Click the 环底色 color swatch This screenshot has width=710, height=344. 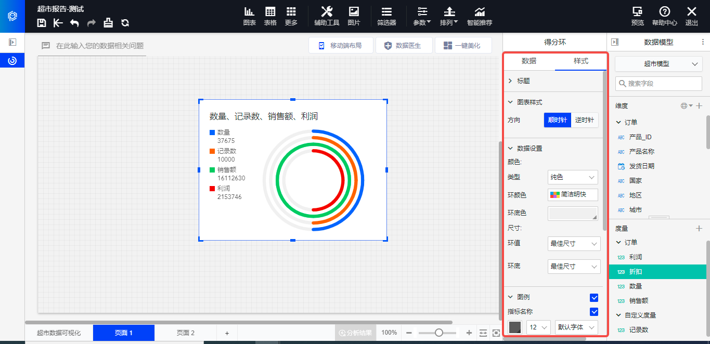coord(573,213)
